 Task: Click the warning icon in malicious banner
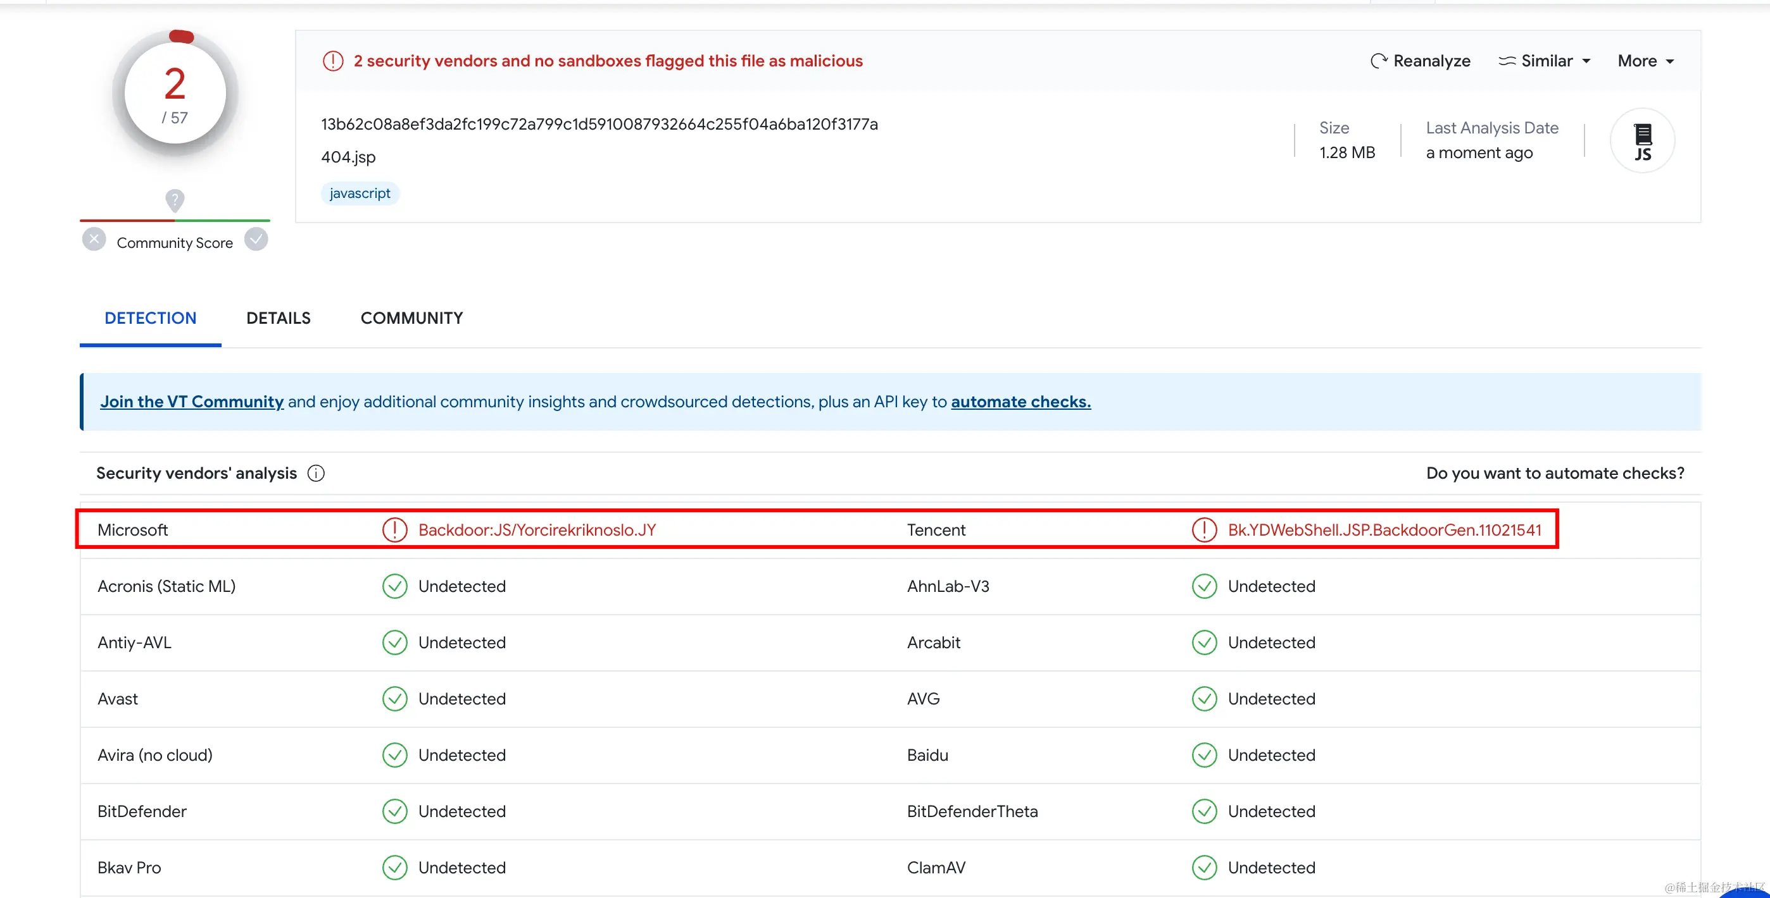[x=333, y=61]
